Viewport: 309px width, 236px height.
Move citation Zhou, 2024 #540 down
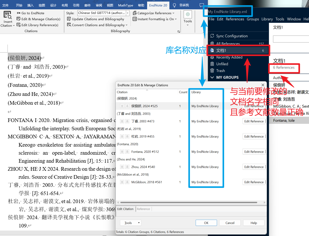tap(127, 167)
